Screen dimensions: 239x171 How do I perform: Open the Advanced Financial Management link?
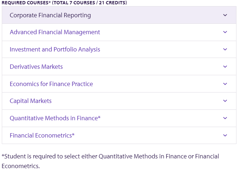coord(55,32)
